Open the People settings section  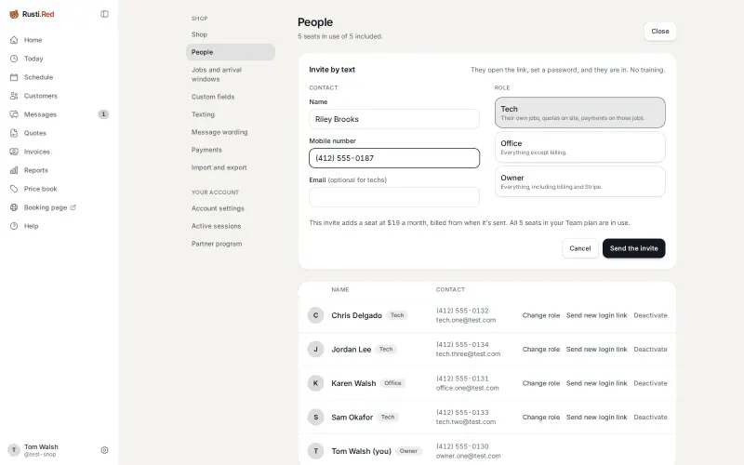click(x=230, y=52)
